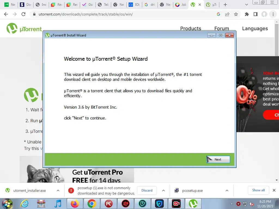This screenshot has width=279, height=209.
Task: Click the address bar with the utorrent.com URL
Action: pyautogui.click(x=123, y=14)
